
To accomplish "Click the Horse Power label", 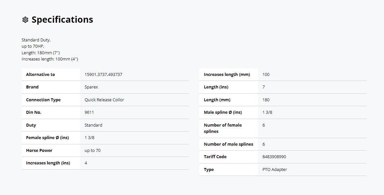I will [39, 151].
